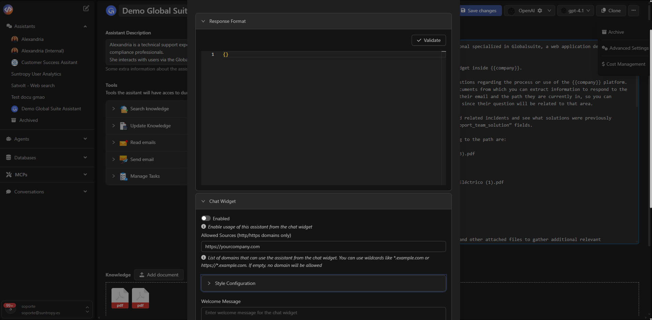
Task: Click the Read emails tool icon
Action: tap(123, 142)
